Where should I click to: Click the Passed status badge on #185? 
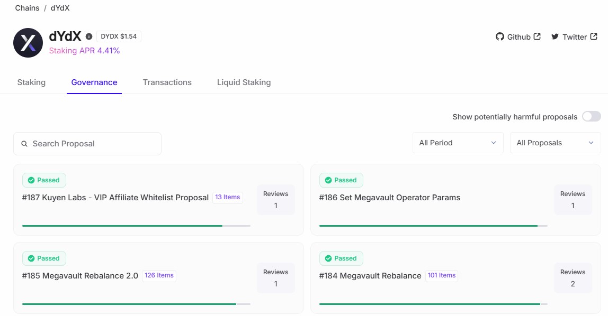(44, 258)
